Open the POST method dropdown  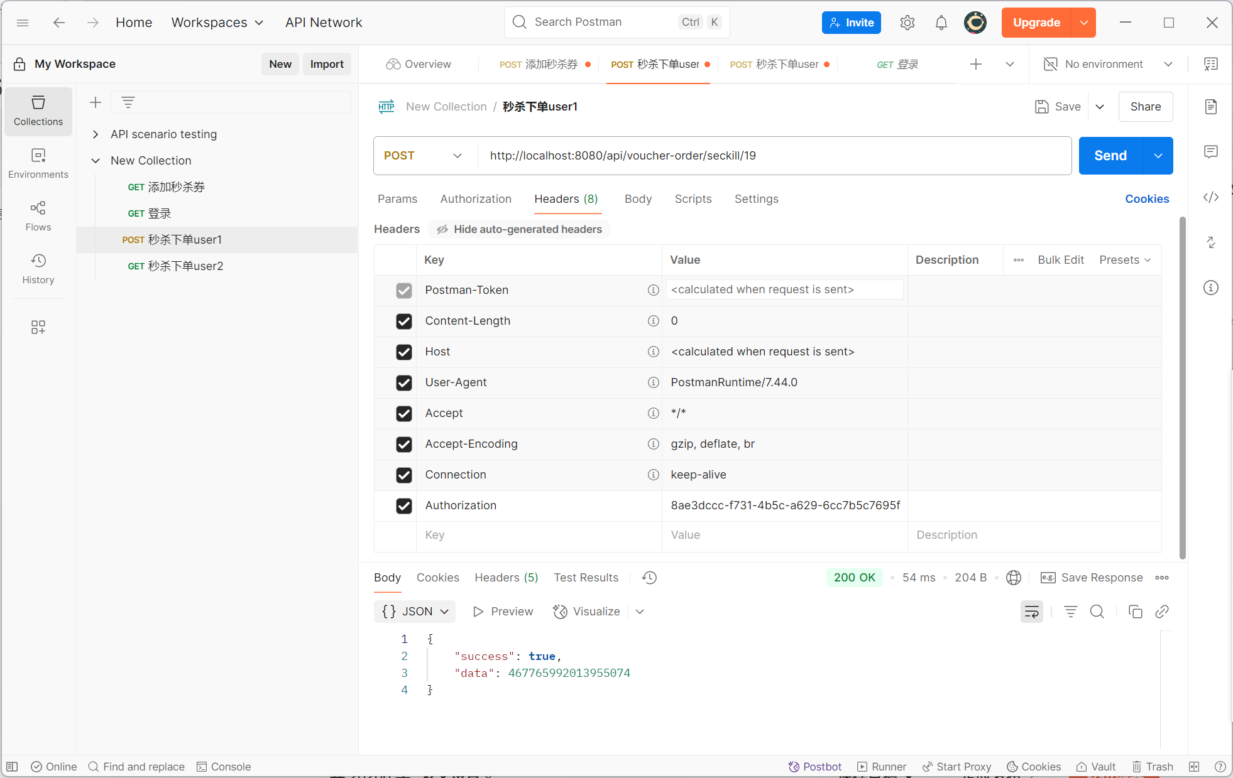coord(423,156)
